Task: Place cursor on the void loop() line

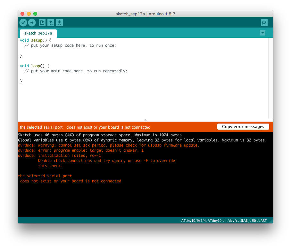Action: (34, 66)
